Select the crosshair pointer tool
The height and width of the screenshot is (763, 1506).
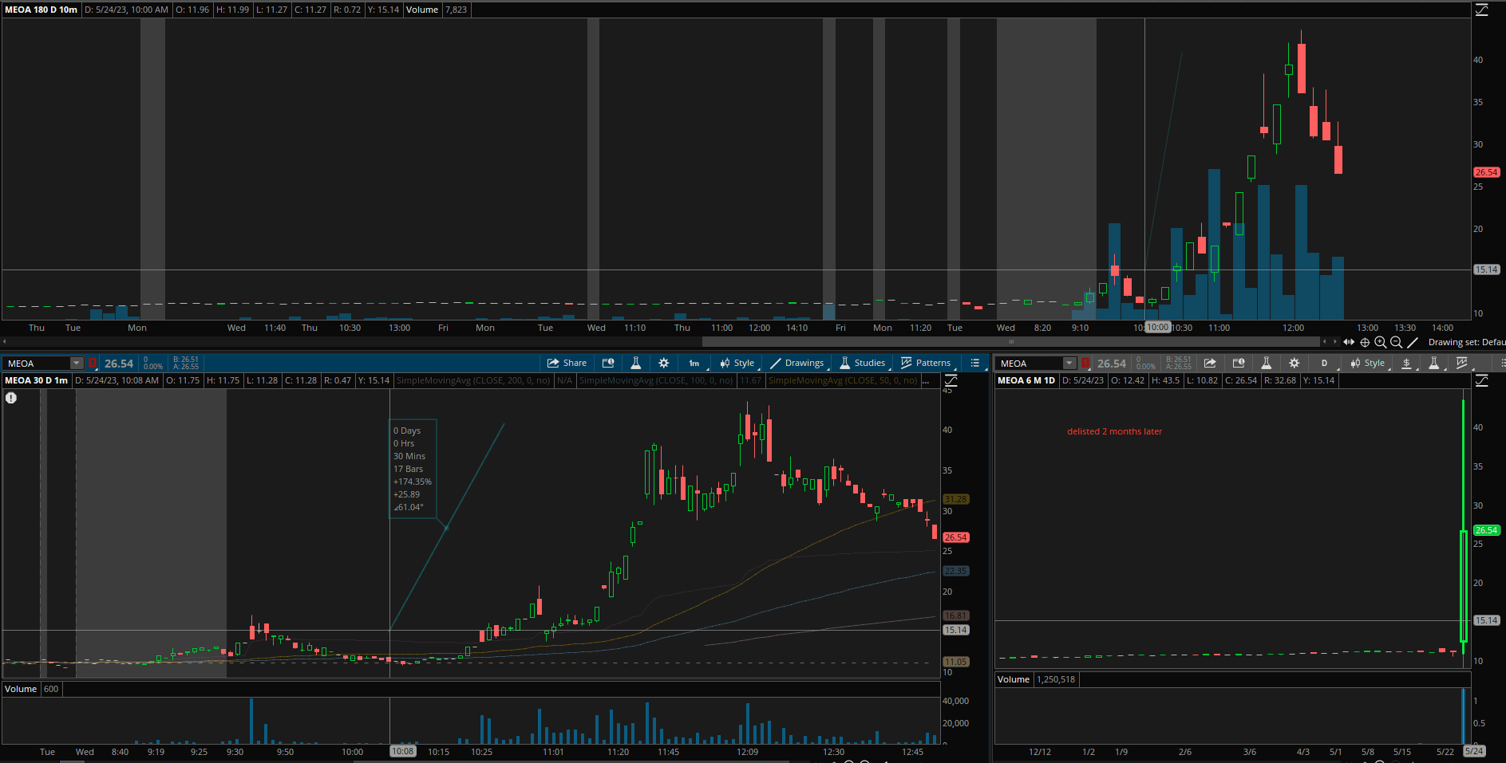pos(1365,342)
